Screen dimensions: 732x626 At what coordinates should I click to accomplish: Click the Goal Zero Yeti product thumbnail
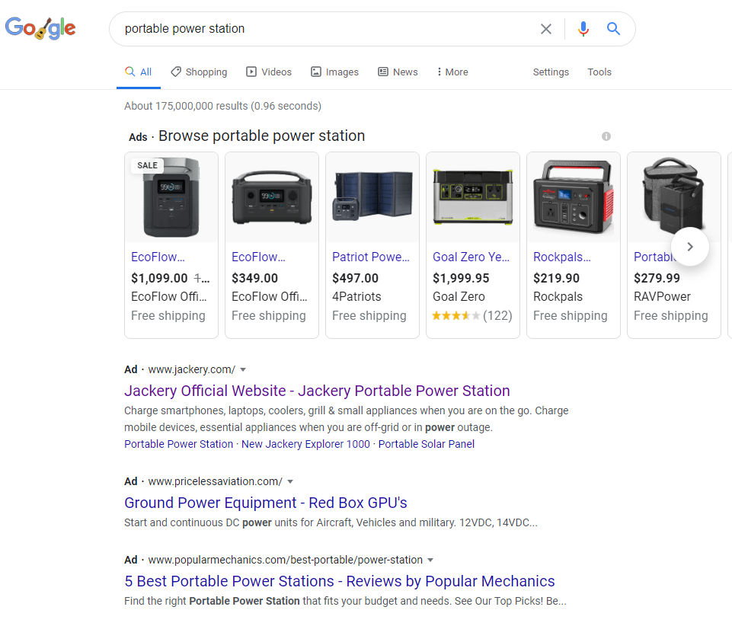click(x=473, y=197)
